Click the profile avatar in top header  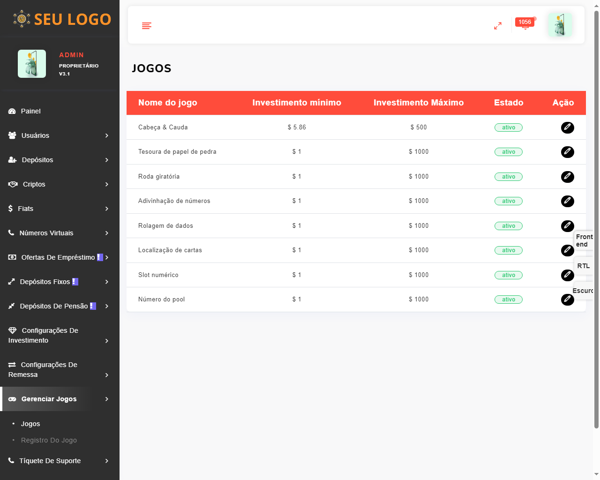560,25
